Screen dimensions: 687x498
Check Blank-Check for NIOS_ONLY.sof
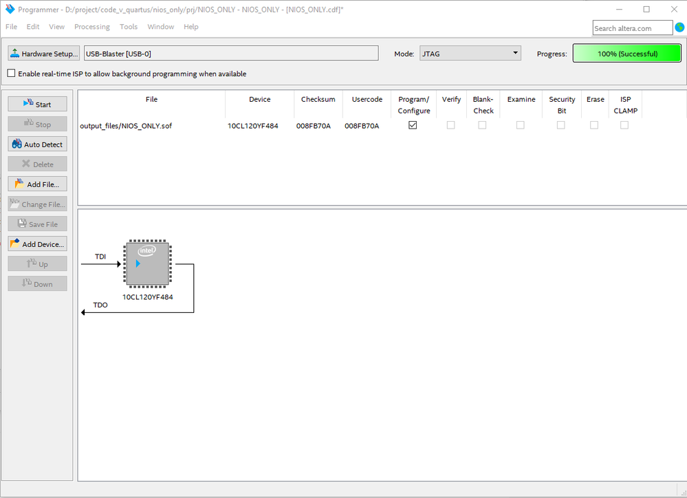click(x=482, y=125)
